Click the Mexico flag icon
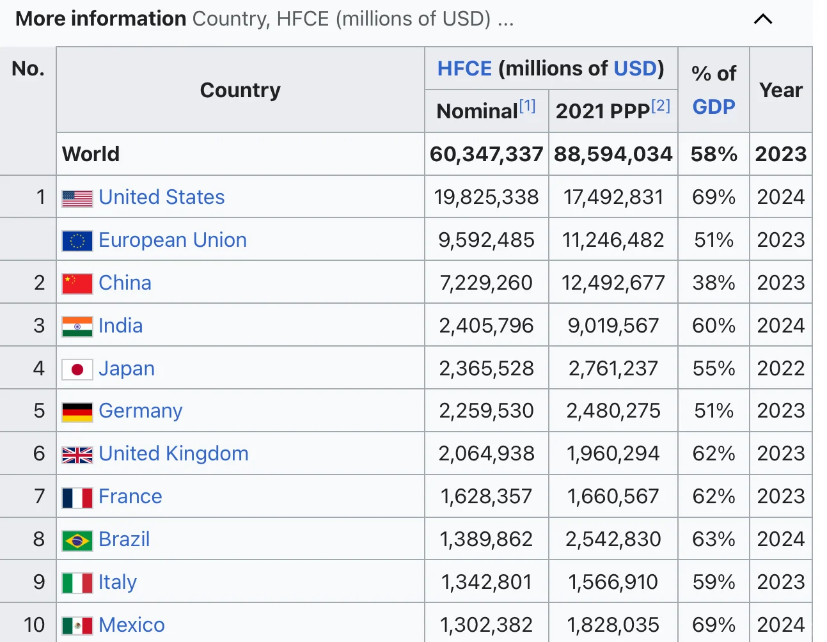The image size is (827, 642). coord(77,625)
